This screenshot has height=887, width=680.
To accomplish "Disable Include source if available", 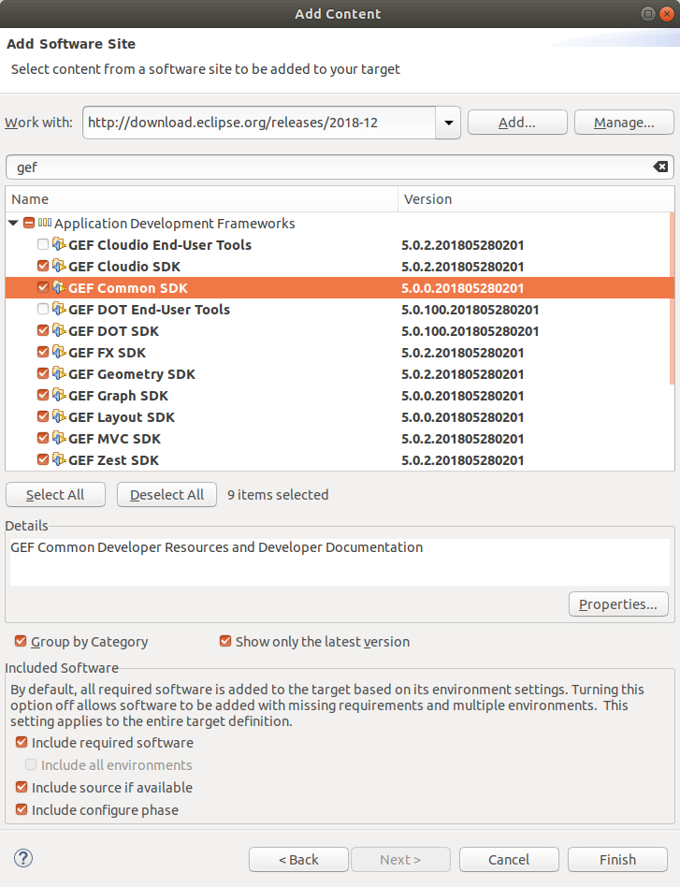I will (22, 787).
